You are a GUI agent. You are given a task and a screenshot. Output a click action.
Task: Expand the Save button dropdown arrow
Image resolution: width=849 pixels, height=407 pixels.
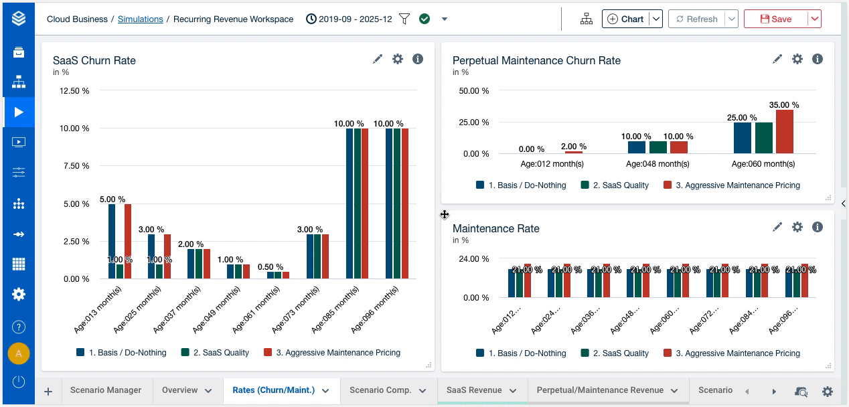tap(815, 19)
